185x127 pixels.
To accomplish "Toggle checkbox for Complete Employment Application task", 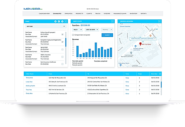I will [x=62, y=42].
